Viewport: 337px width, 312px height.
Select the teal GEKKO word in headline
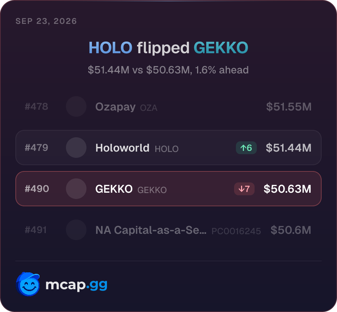coord(221,48)
